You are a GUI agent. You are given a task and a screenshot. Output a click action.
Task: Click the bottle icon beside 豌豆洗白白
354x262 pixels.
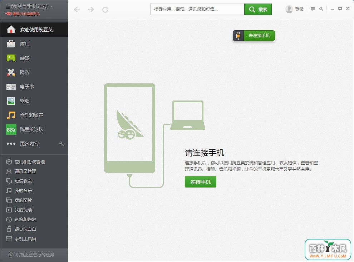tap(9, 229)
